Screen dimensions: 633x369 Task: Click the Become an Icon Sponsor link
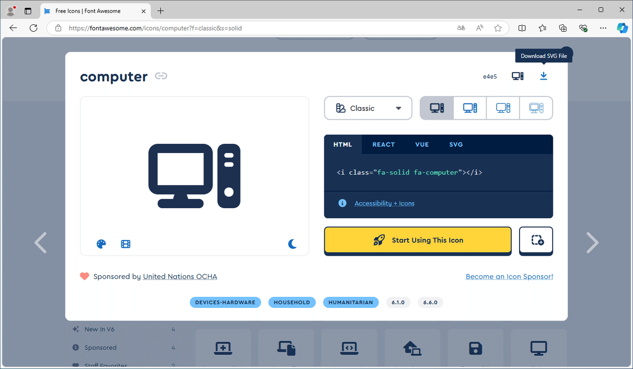click(510, 276)
